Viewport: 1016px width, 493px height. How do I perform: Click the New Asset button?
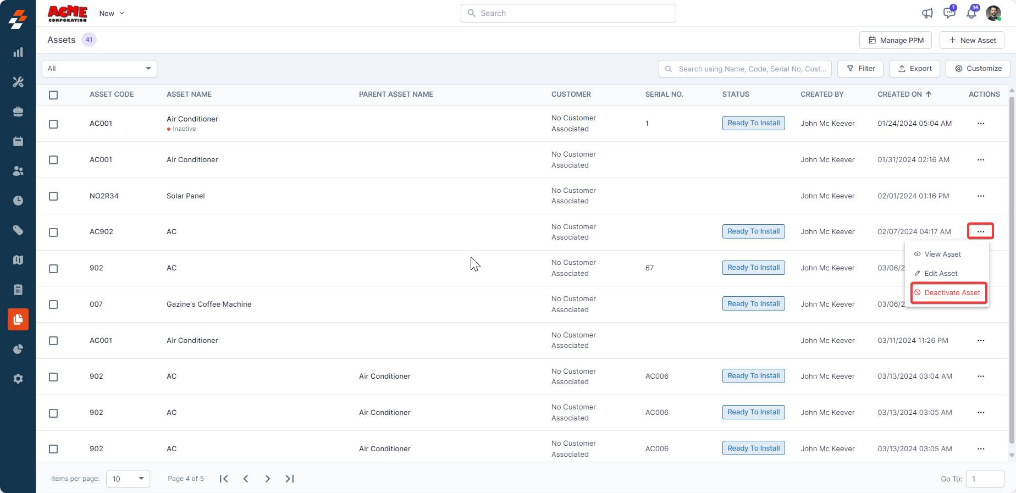point(971,40)
